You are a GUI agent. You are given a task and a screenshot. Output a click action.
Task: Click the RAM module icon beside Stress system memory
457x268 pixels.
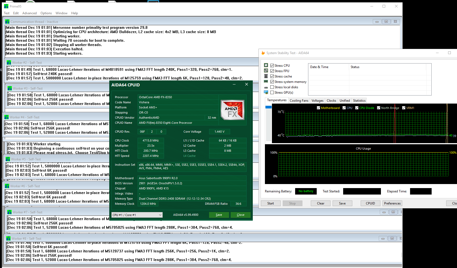[x=266, y=81]
